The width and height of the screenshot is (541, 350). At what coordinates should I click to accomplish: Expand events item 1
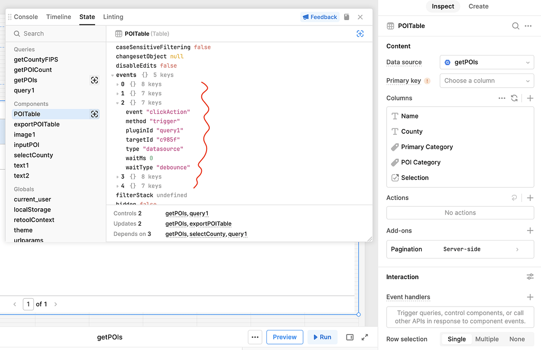118,94
